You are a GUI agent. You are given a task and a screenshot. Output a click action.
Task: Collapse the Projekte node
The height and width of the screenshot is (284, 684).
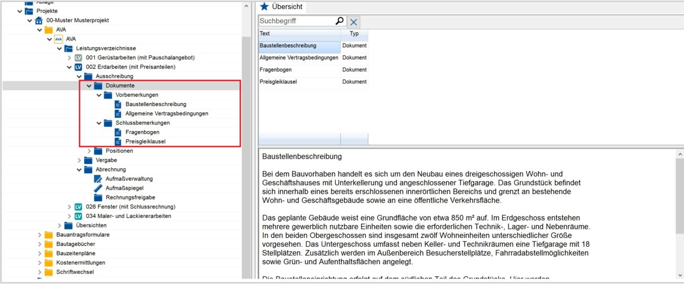pyautogui.click(x=20, y=11)
